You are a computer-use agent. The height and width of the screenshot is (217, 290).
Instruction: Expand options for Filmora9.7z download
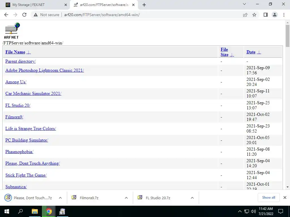[126, 198]
